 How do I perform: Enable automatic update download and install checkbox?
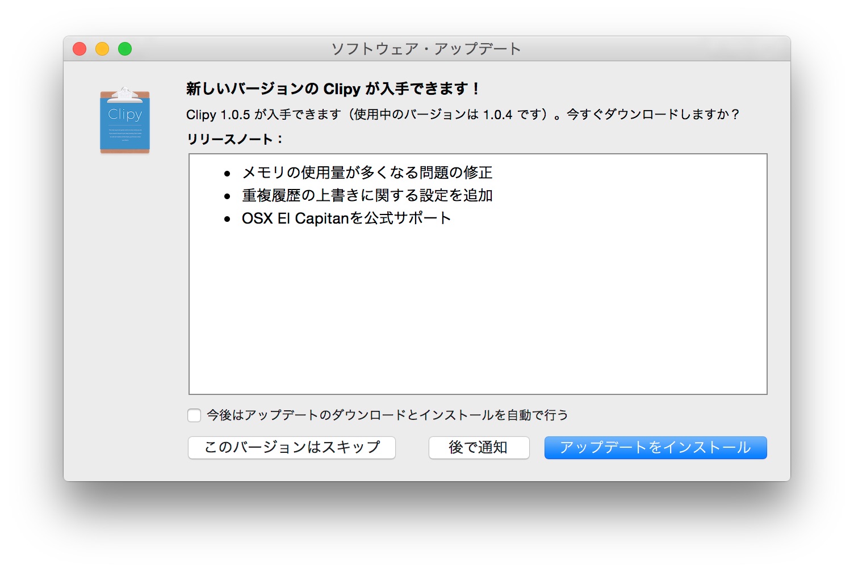(x=194, y=415)
